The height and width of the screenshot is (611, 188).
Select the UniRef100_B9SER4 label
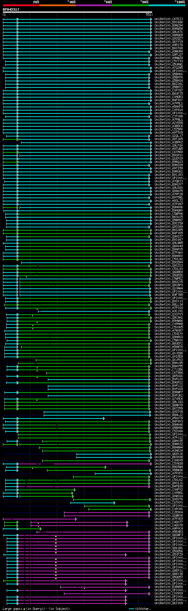coord(169,263)
